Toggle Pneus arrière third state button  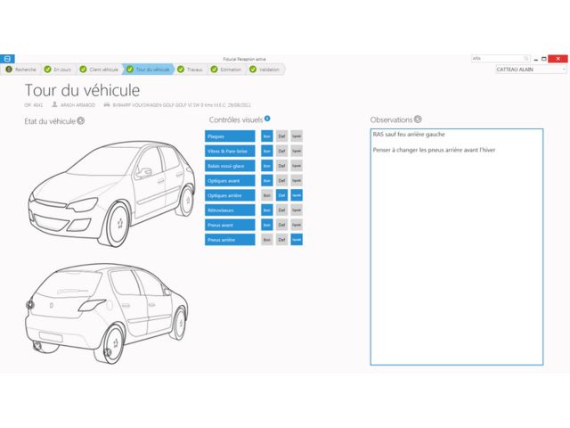tap(297, 240)
